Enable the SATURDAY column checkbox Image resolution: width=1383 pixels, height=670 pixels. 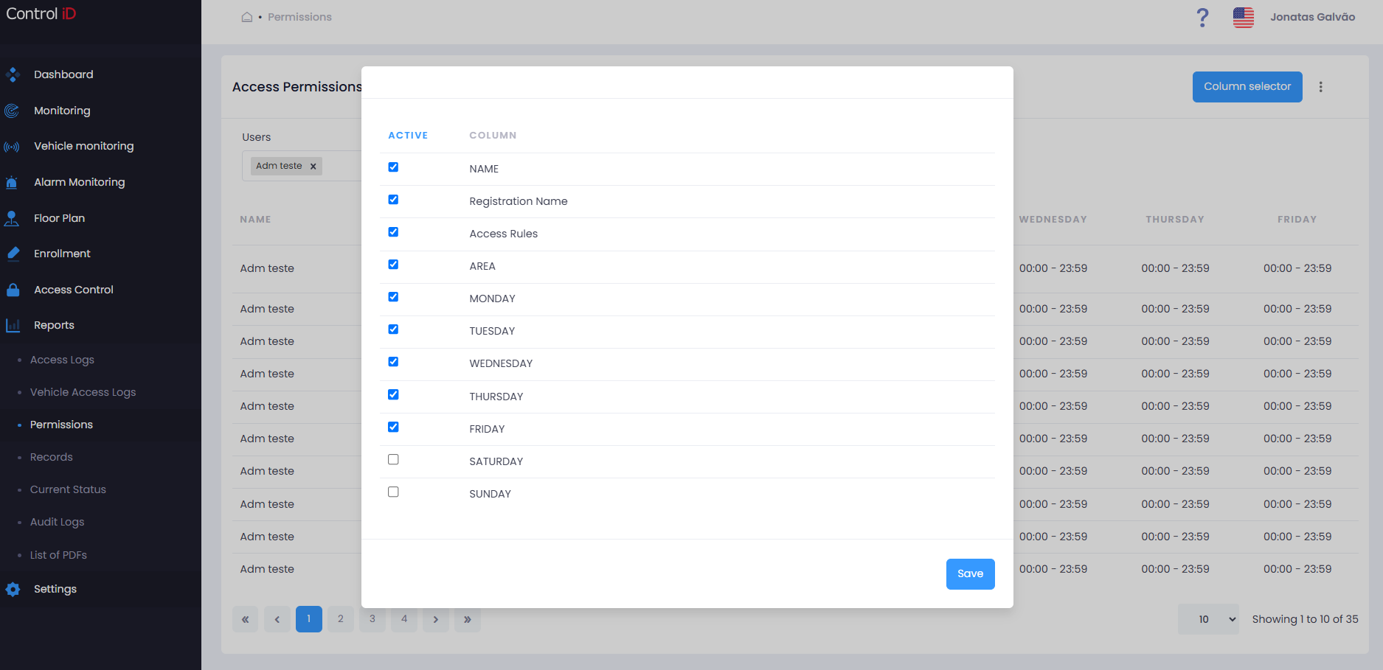pos(393,459)
